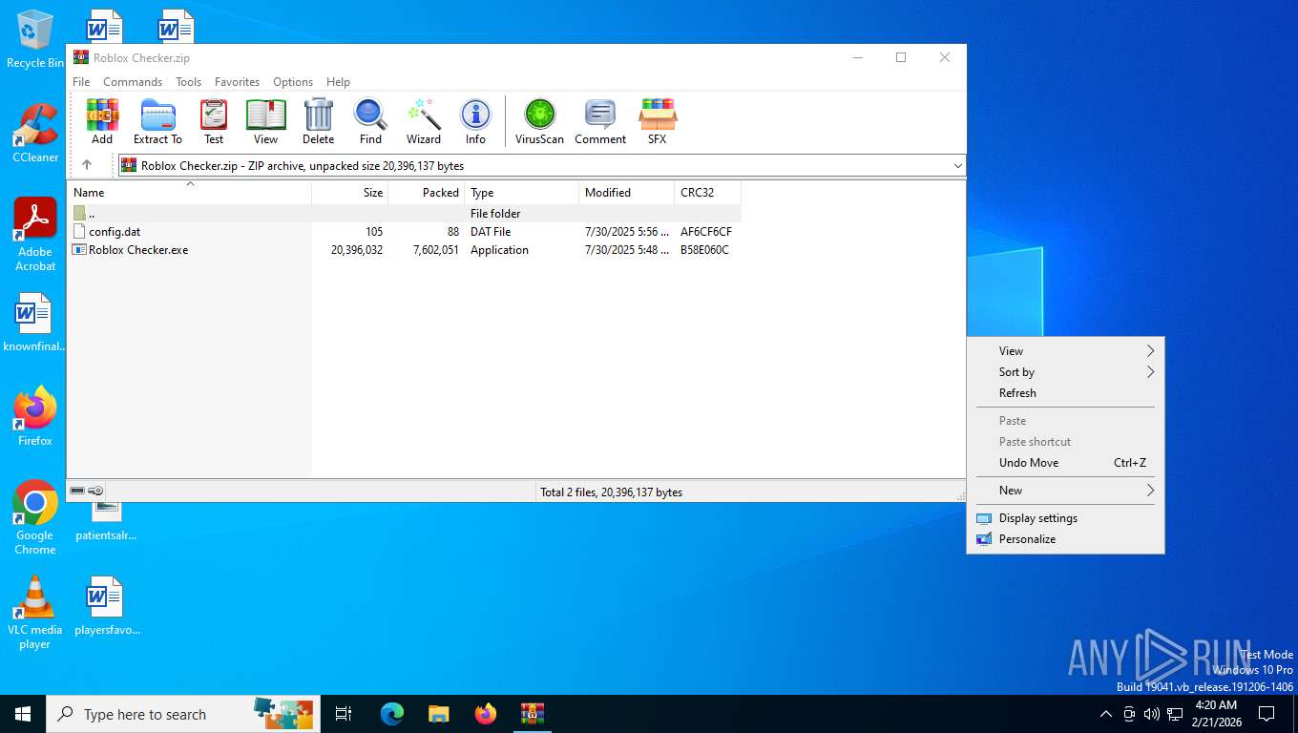Open the Find magnifier tool
Screen dimensions: 1298x733
click(370, 121)
